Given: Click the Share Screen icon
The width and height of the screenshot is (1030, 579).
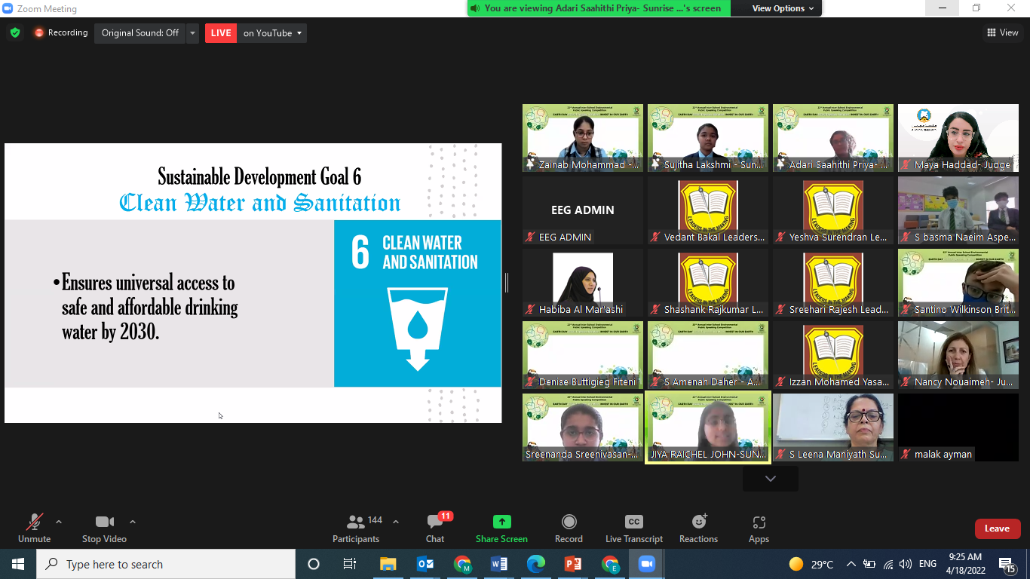Looking at the screenshot, I should [x=501, y=528].
